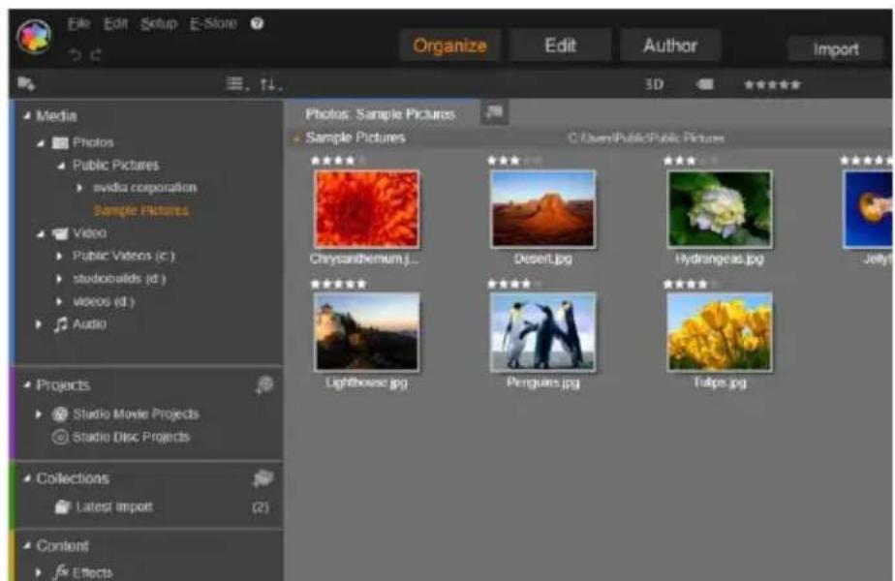
Task: Click the Effects fx icon
Action: coord(60,572)
